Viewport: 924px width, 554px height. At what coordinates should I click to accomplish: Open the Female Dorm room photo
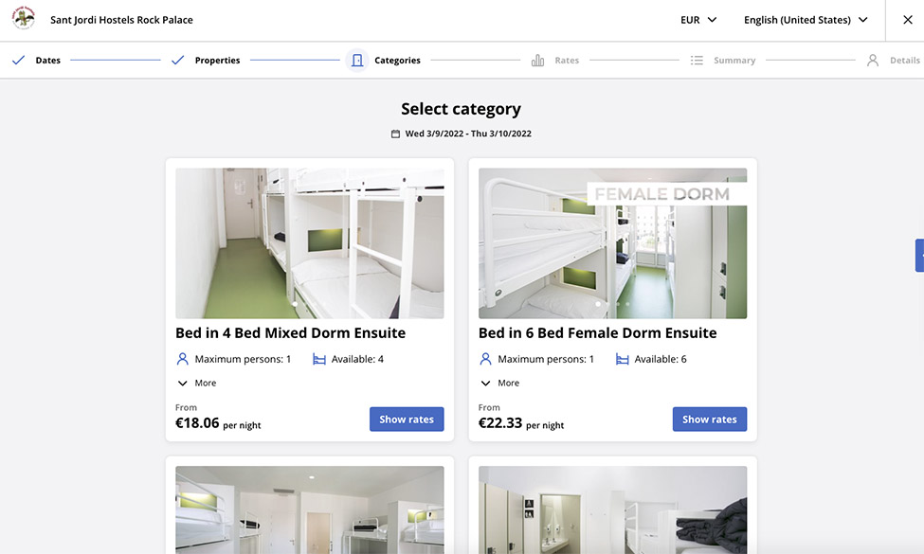[x=612, y=243]
